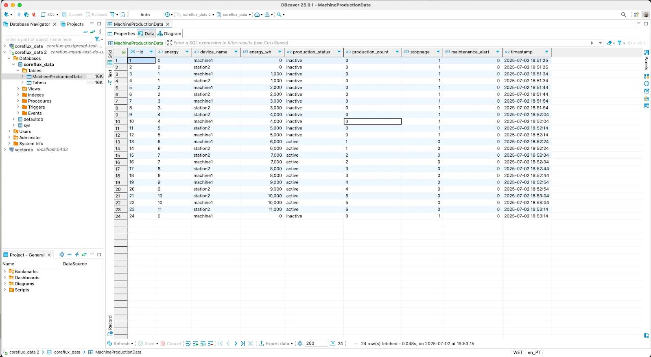
Task: Open custom filters funnel in data toolbar
Action: coord(619,43)
